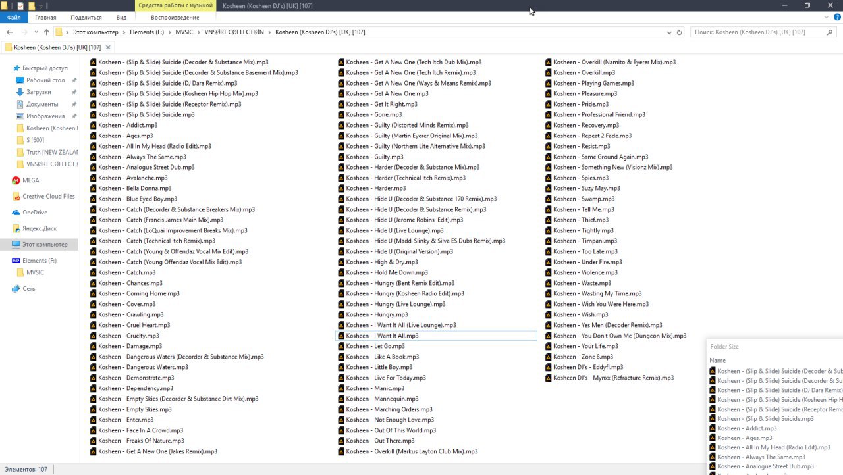Open Customize Quick Access Toolbar dropdown
Image resolution: width=843 pixels, height=475 pixels.
point(40,6)
